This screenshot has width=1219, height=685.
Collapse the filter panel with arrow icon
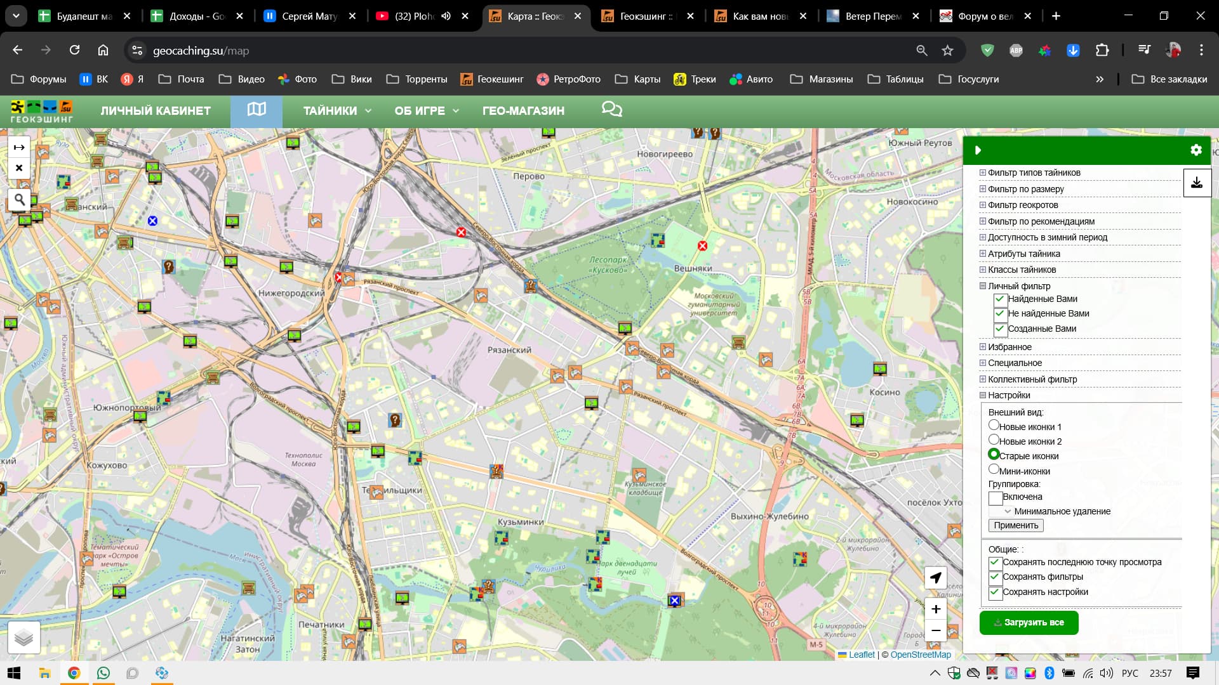978,150
